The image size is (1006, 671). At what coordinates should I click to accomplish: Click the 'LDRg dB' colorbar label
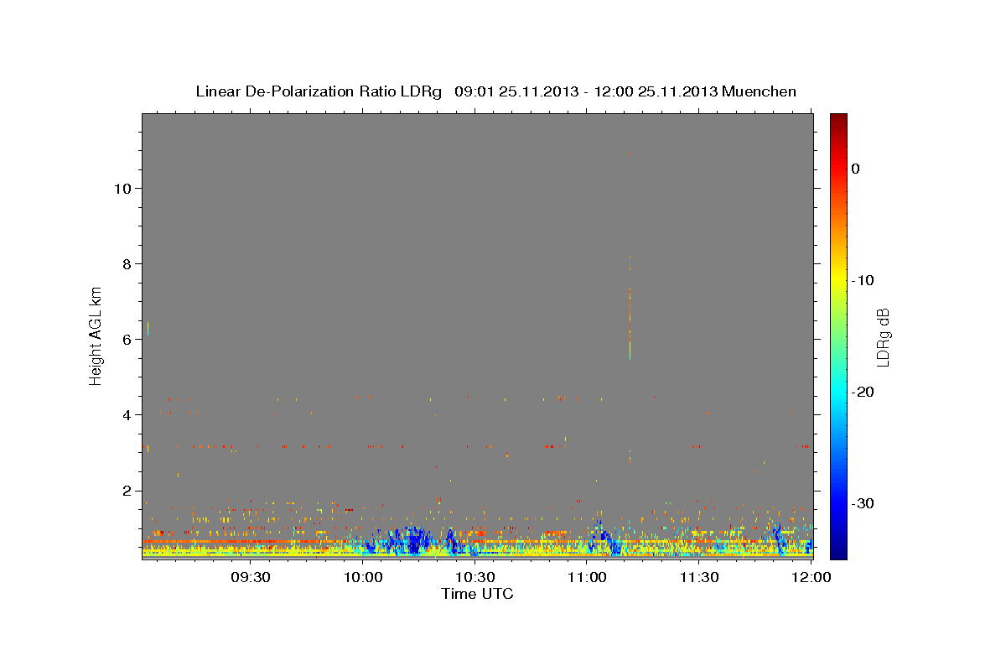[883, 337]
